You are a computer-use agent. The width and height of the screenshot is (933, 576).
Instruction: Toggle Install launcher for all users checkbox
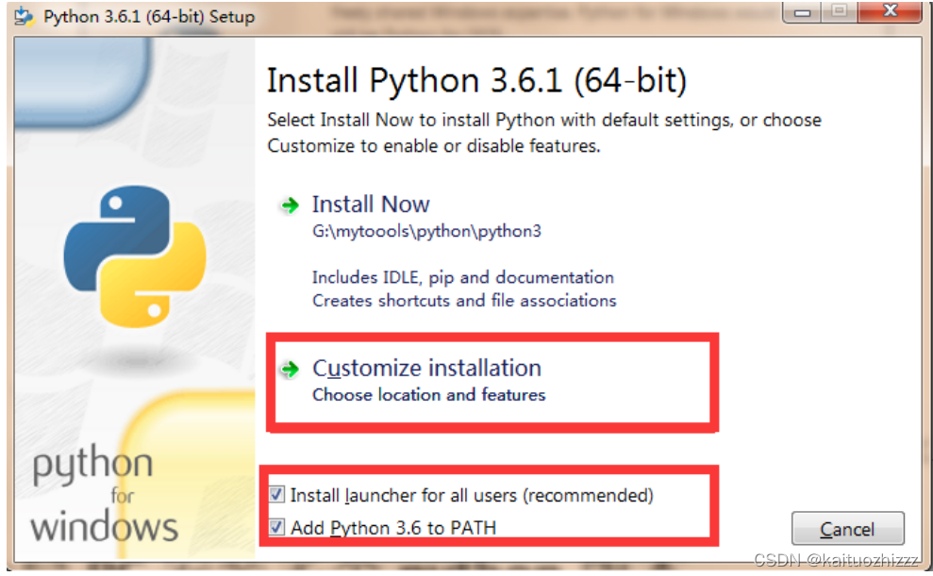[x=276, y=495]
